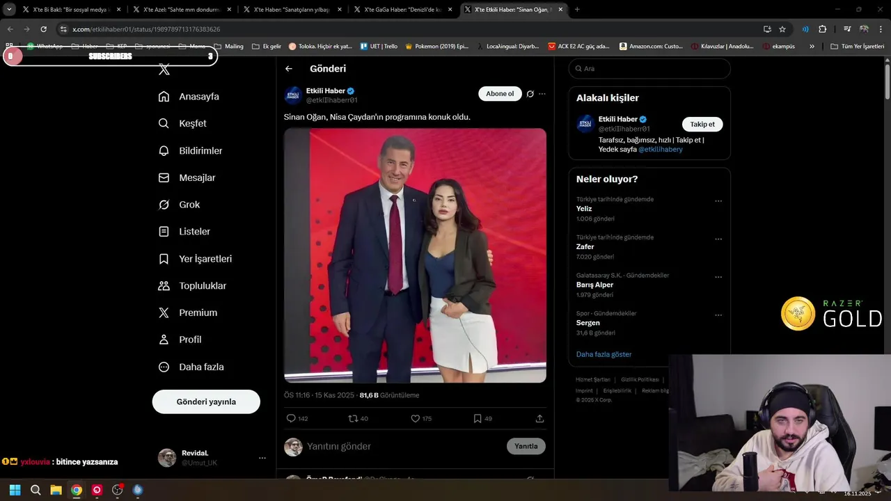This screenshot has height=501, width=891.
Task: Open options for the Zafer trend
Action: click(x=718, y=239)
